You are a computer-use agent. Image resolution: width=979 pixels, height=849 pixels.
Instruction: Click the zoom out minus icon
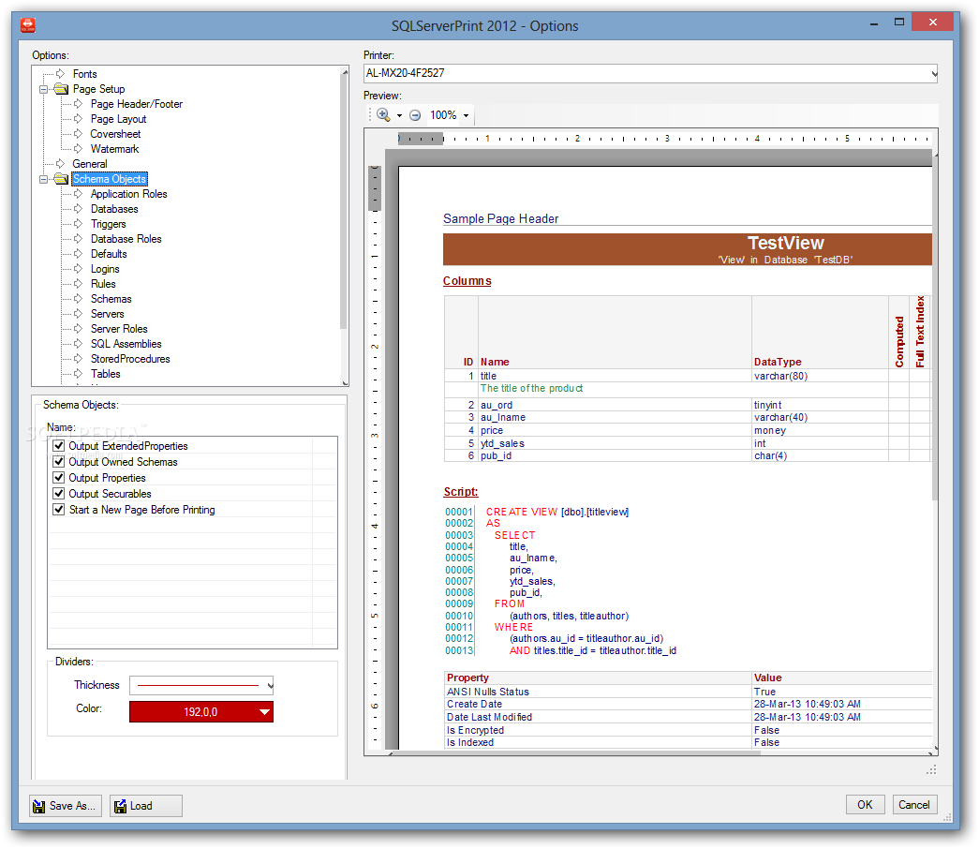(415, 115)
